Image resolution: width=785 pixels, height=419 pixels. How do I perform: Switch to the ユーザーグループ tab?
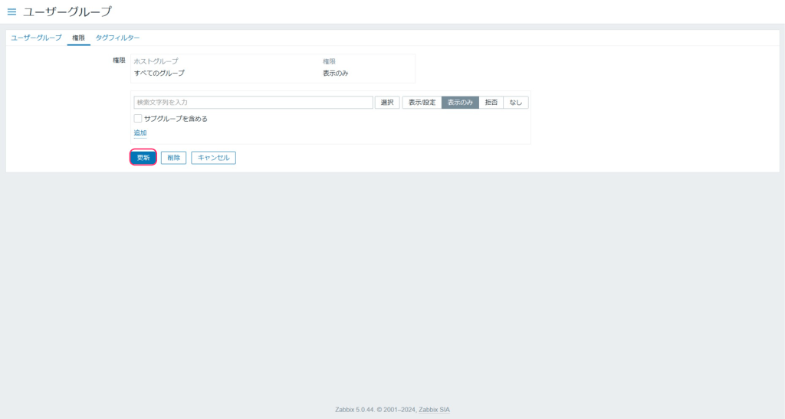36,38
